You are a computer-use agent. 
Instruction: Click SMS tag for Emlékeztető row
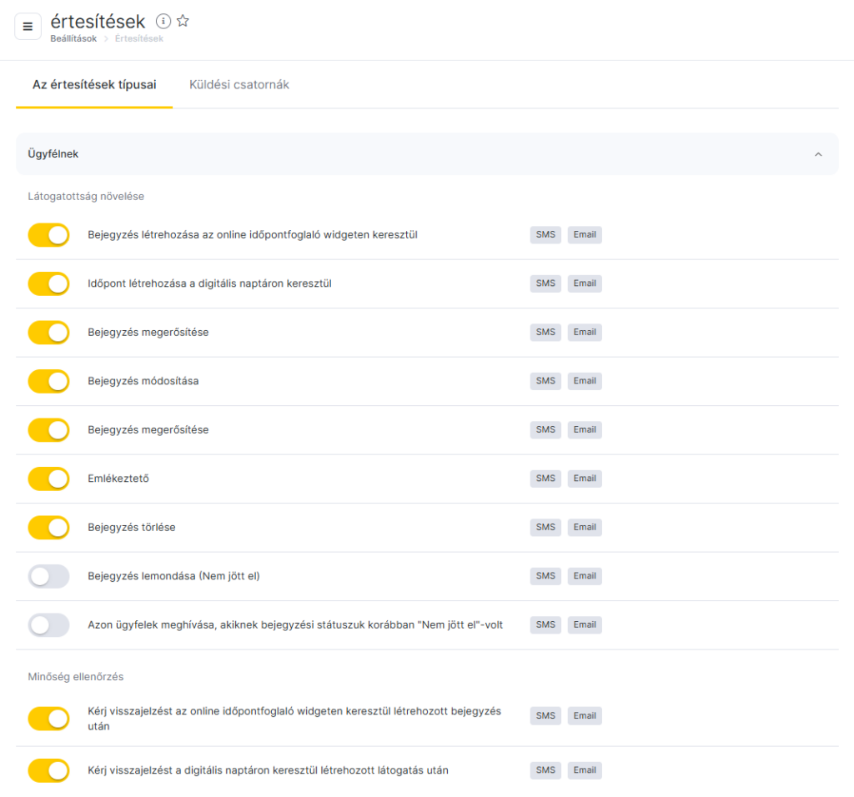[545, 479]
